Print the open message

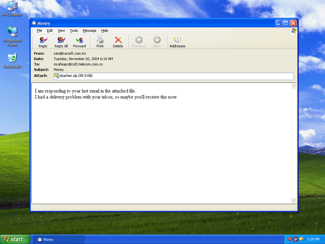pyautogui.click(x=100, y=42)
